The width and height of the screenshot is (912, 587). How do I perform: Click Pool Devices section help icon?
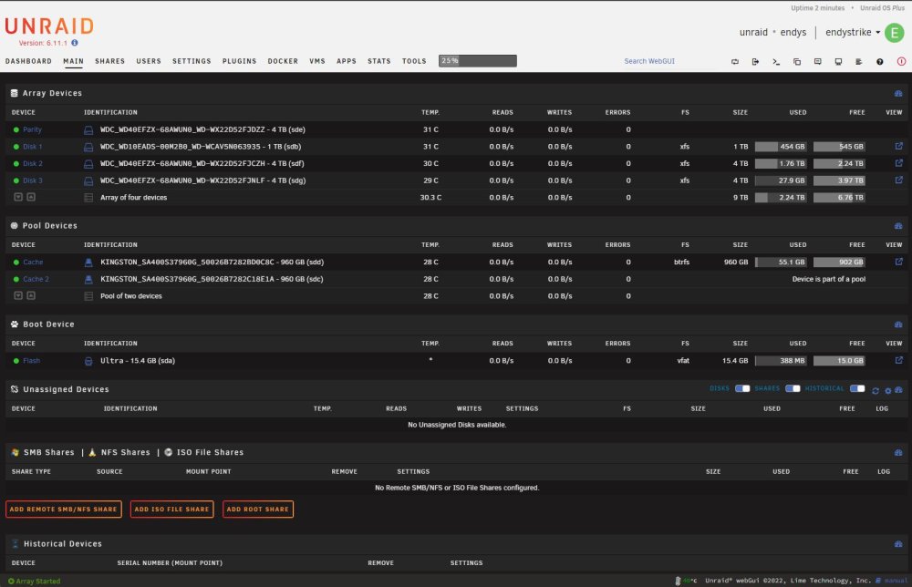pos(898,226)
